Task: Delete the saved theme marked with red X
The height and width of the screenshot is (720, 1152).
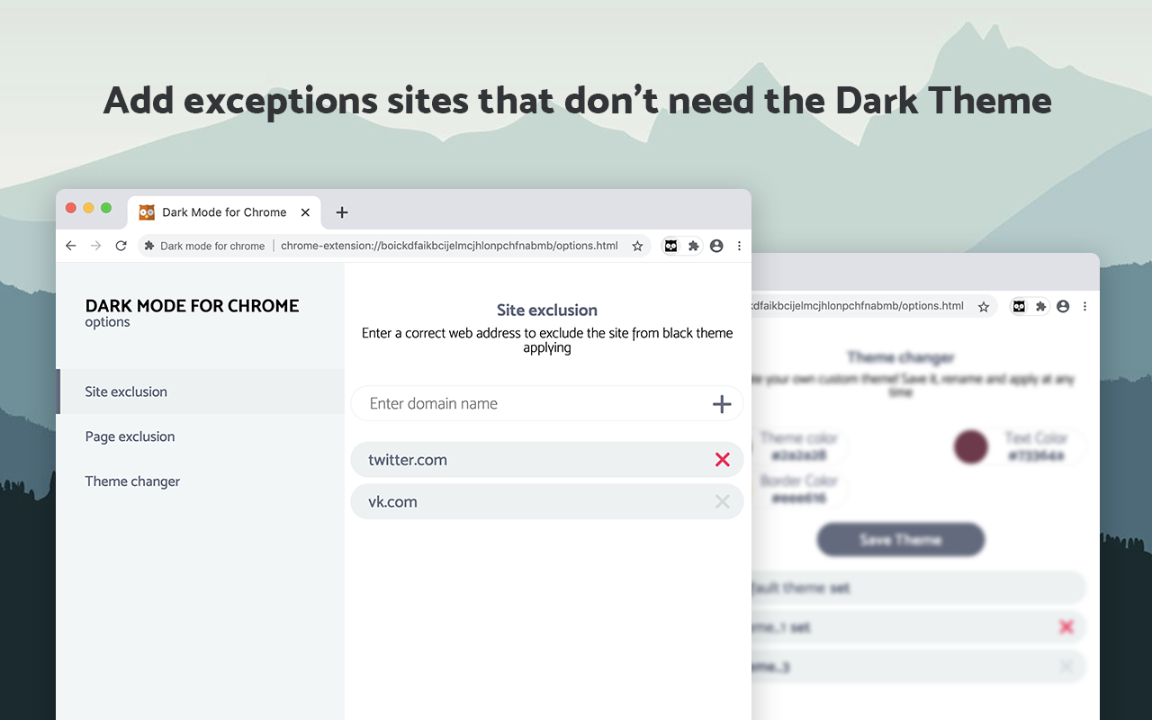Action: [1066, 626]
